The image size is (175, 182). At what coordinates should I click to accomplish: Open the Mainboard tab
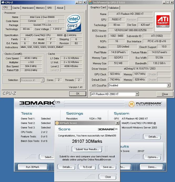[28, 8]
